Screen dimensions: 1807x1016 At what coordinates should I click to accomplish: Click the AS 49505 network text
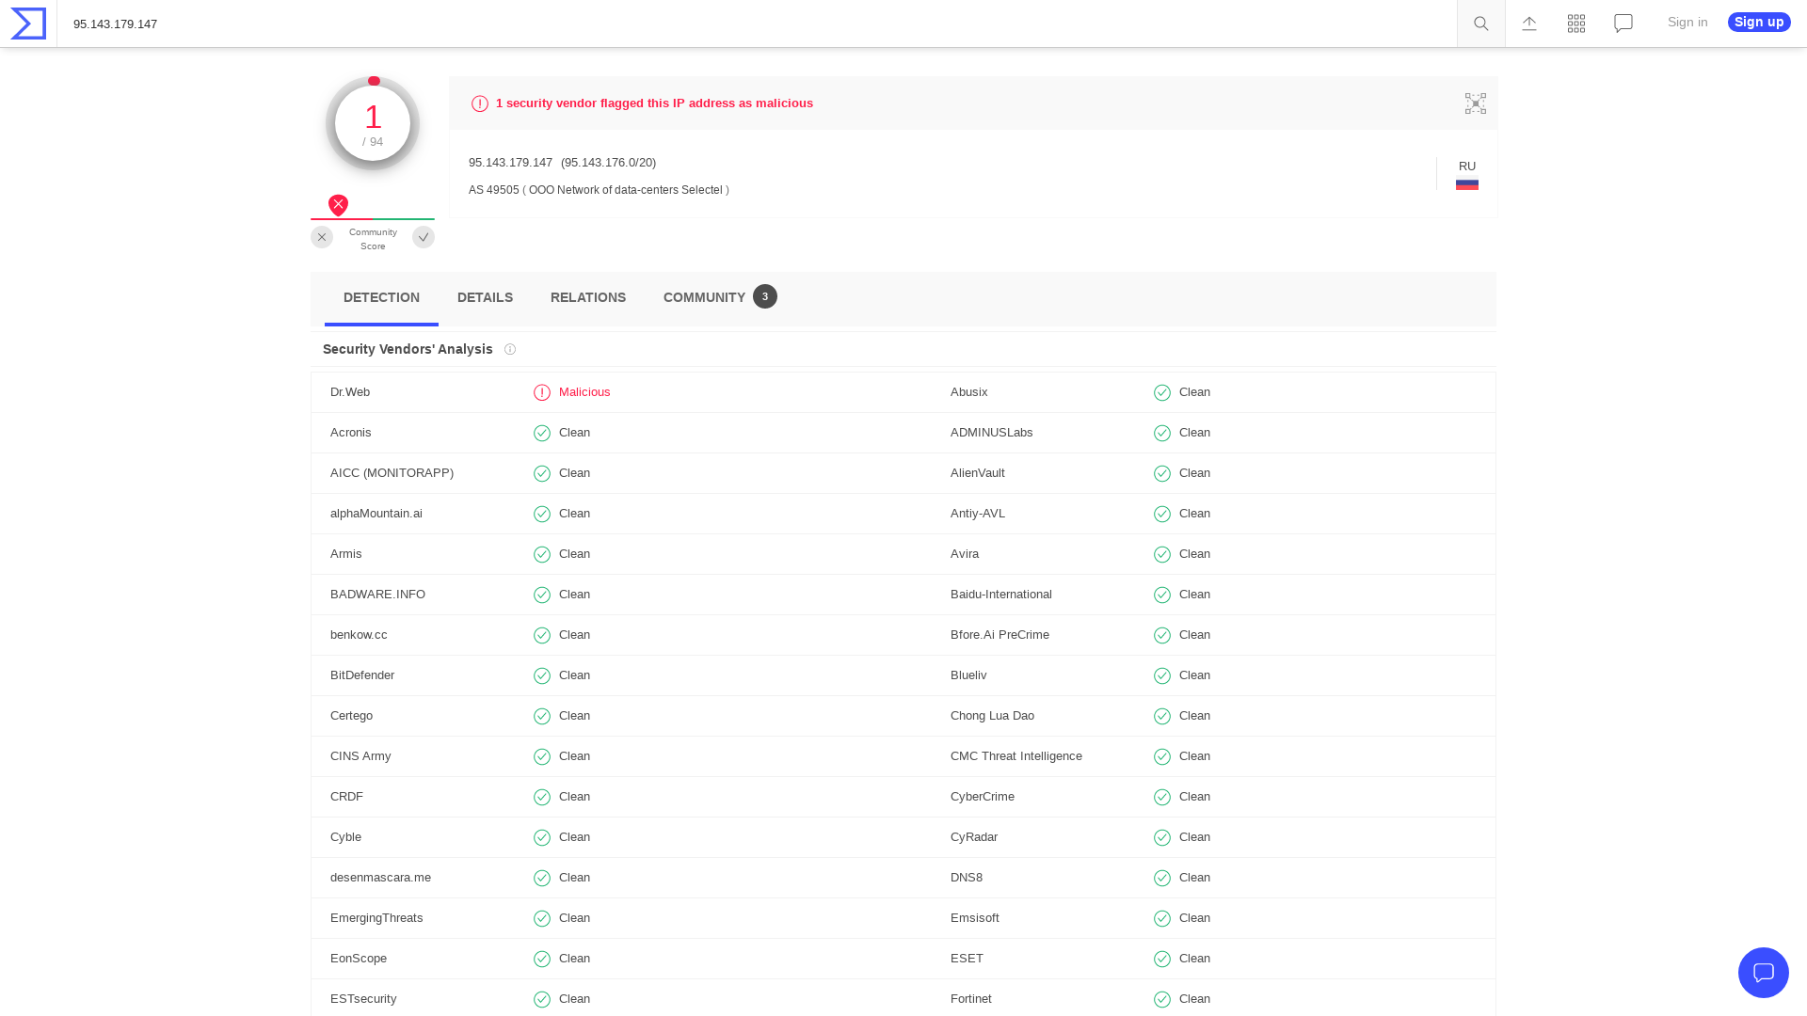pos(599,190)
